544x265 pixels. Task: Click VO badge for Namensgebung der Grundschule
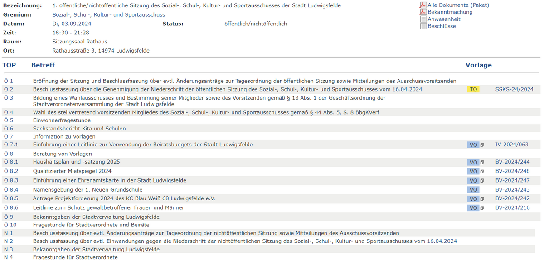point(473,190)
